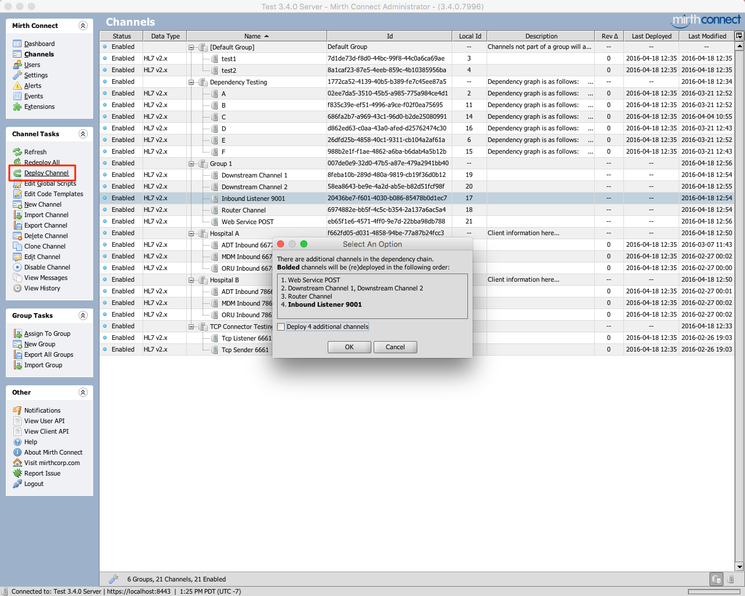The height and width of the screenshot is (596, 745).
Task: Collapse the [Default Group] tree node
Action: (191, 47)
